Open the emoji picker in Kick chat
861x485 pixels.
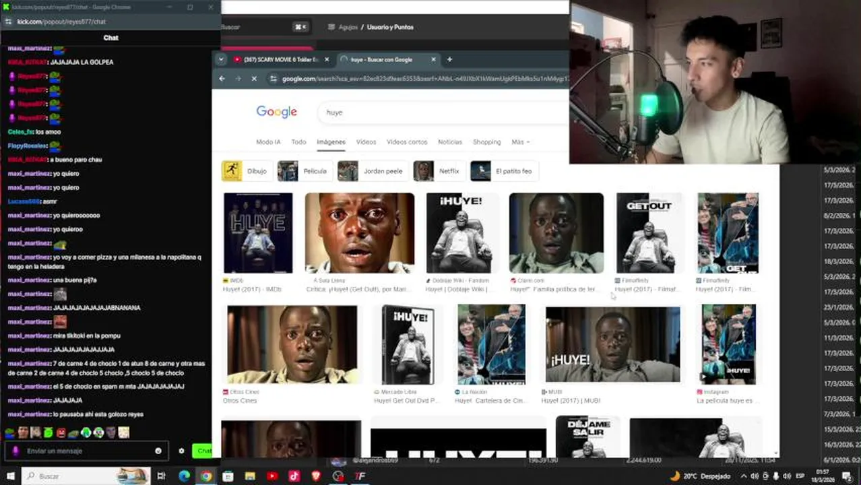coord(158,451)
